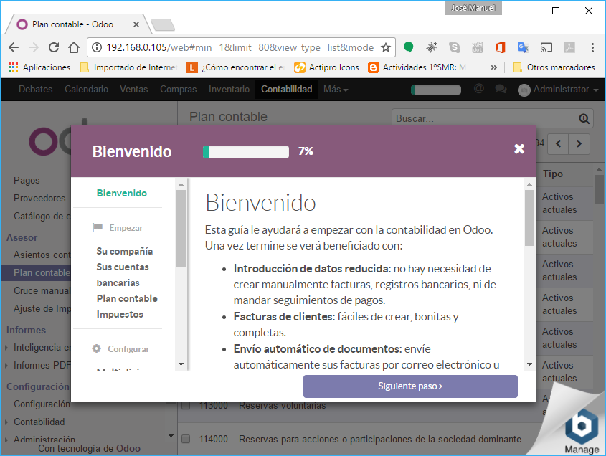Screen dimensions: 606x456
Task: Click the Siguiente paso button
Action: tap(410, 386)
